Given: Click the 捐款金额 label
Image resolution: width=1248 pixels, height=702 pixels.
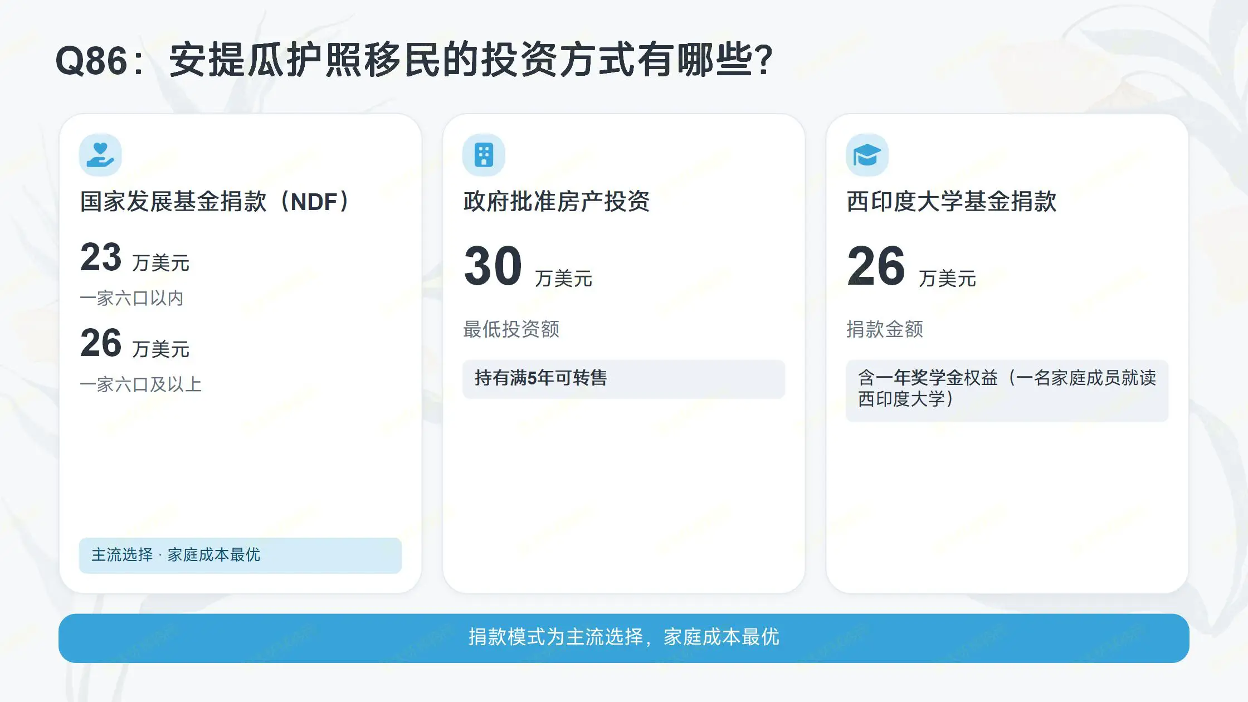Looking at the screenshot, I should (x=885, y=329).
